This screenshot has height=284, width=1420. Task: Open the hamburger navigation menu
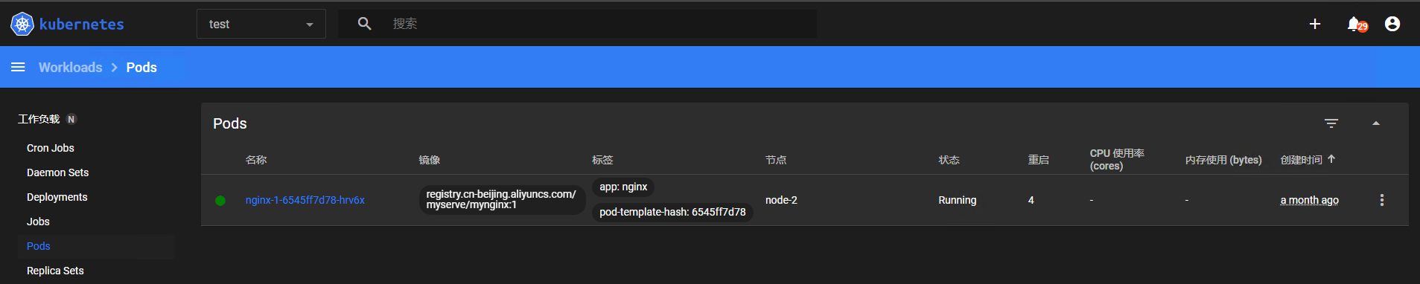pyautogui.click(x=18, y=67)
